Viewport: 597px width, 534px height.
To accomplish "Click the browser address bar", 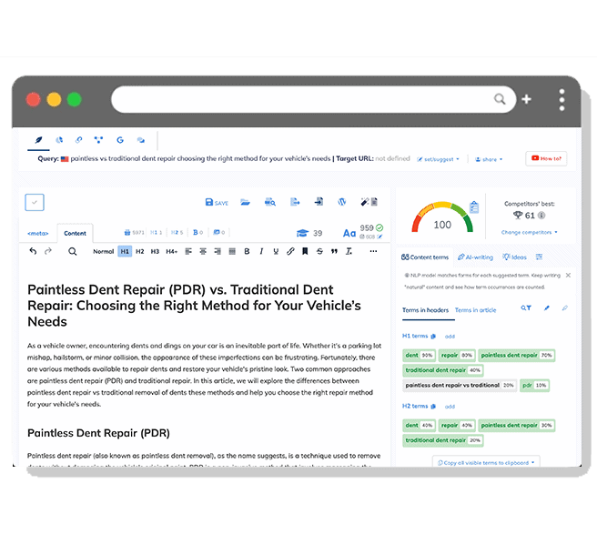I will (313, 99).
